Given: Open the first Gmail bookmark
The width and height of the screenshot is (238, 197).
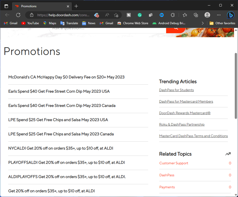Looking at the screenshot, I should [11, 23].
